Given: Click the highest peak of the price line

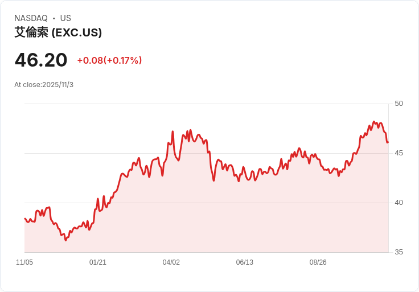Looking at the screenshot, I should tap(374, 122).
